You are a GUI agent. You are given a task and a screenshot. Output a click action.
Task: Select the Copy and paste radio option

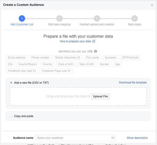(11, 116)
